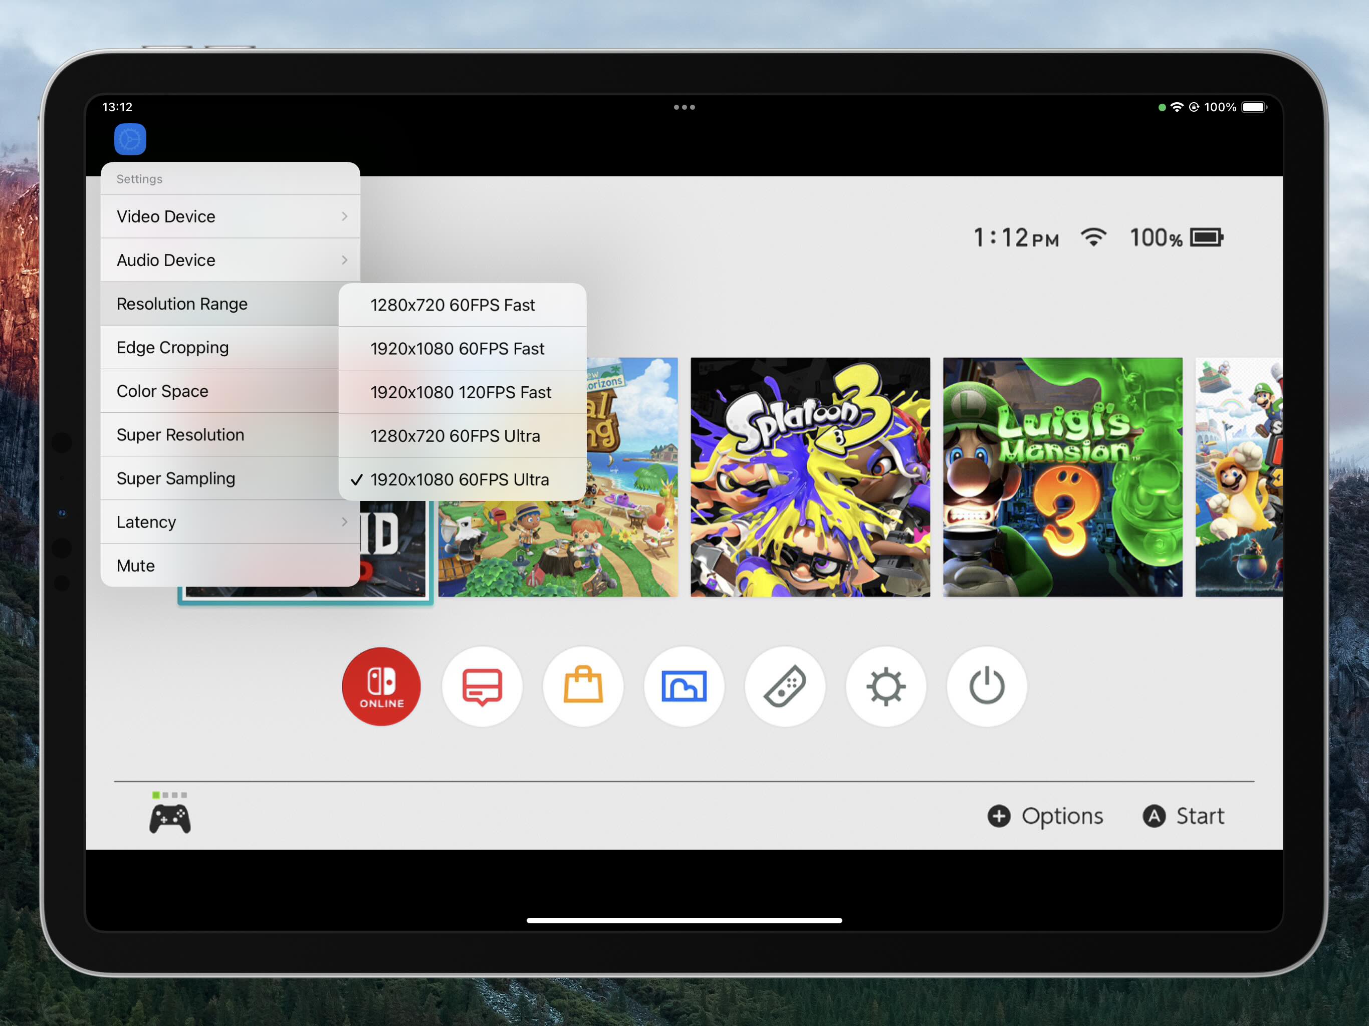
Task: Open the Color Space menu entry
Action: (x=219, y=391)
